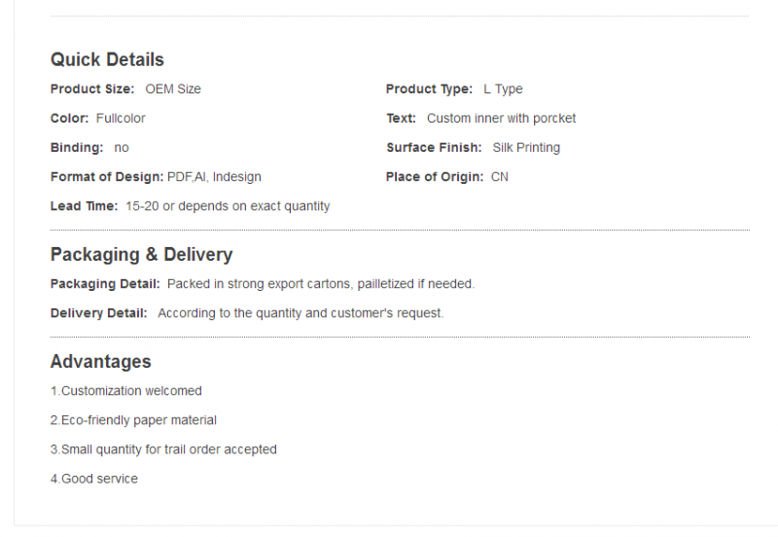
Task: Select the OEM Size product size value
Action: point(173,89)
